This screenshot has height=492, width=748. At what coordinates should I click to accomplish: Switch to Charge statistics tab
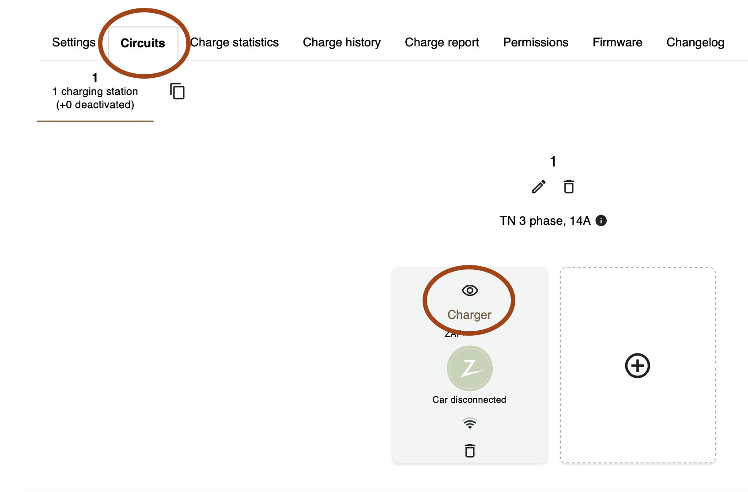pos(234,42)
